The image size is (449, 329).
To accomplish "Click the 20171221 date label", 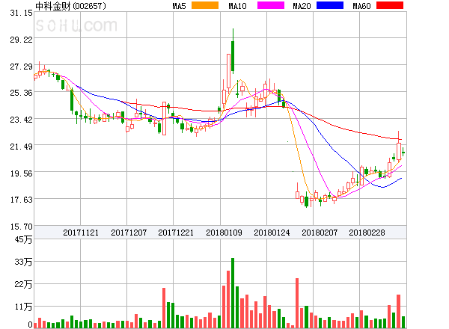I will (x=176, y=233).
